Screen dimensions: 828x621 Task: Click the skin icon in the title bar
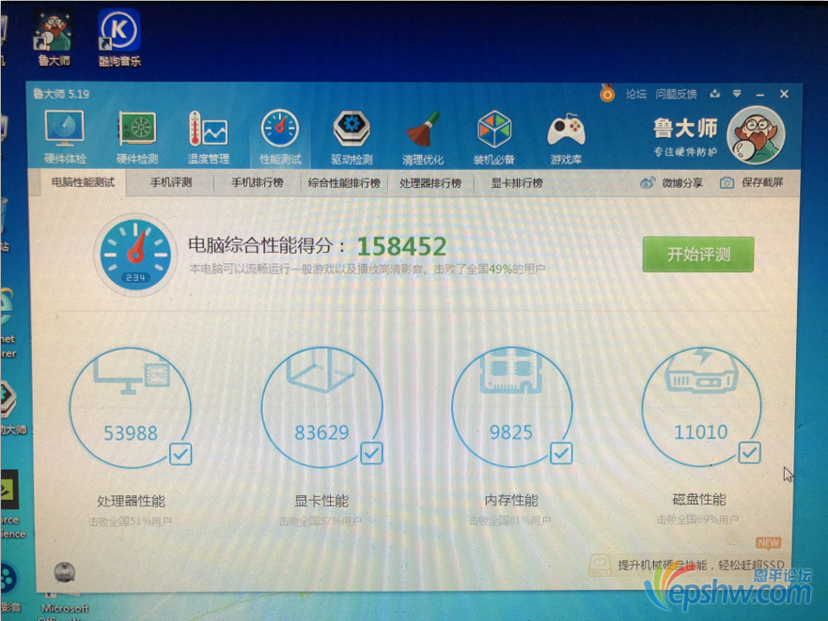click(715, 93)
